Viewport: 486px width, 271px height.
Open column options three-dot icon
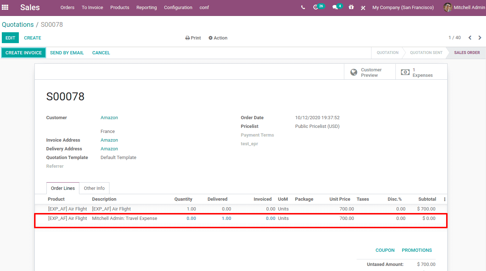[x=445, y=199]
